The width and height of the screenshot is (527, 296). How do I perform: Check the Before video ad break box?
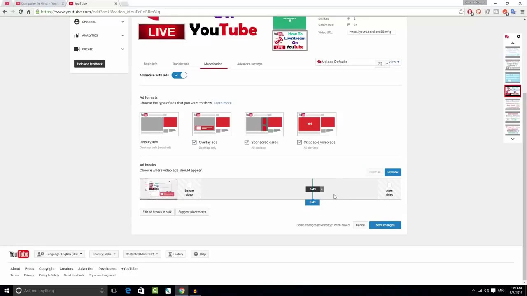pyautogui.click(x=189, y=185)
